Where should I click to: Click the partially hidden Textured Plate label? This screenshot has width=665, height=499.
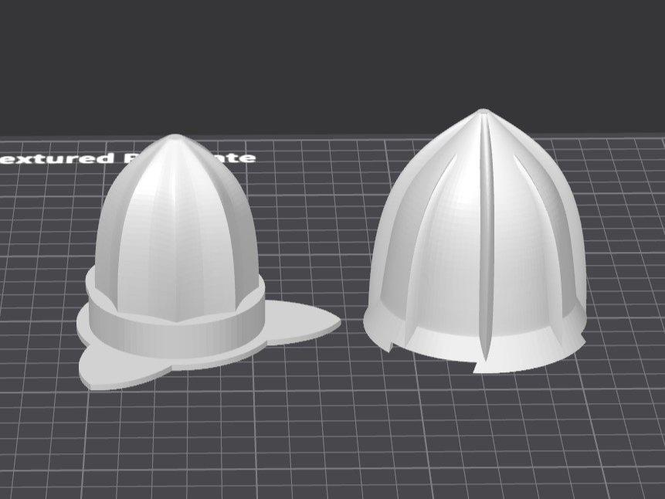click(x=127, y=158)
